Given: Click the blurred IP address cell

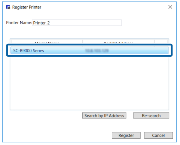Looking at the screenshot, I should pos(97,50).
